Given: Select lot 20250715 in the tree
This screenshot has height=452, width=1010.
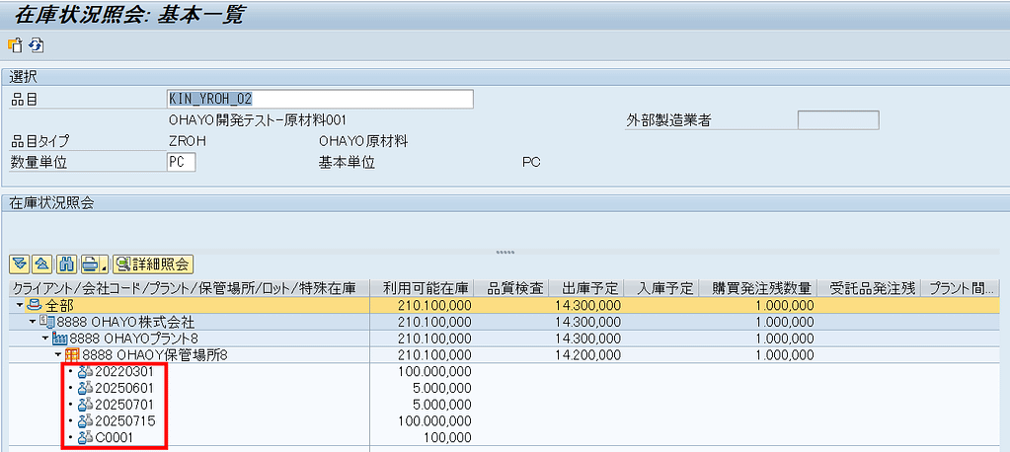Looking at the screenshot, I should 124,421.
